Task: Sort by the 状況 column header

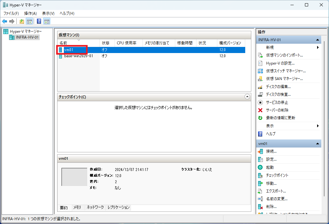Action: [x=207, y=43]
